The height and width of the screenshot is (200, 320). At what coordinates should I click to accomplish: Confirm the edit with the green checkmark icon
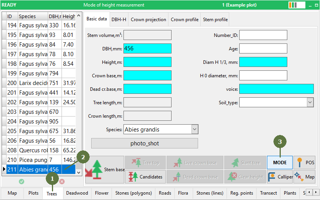[22, 182]
